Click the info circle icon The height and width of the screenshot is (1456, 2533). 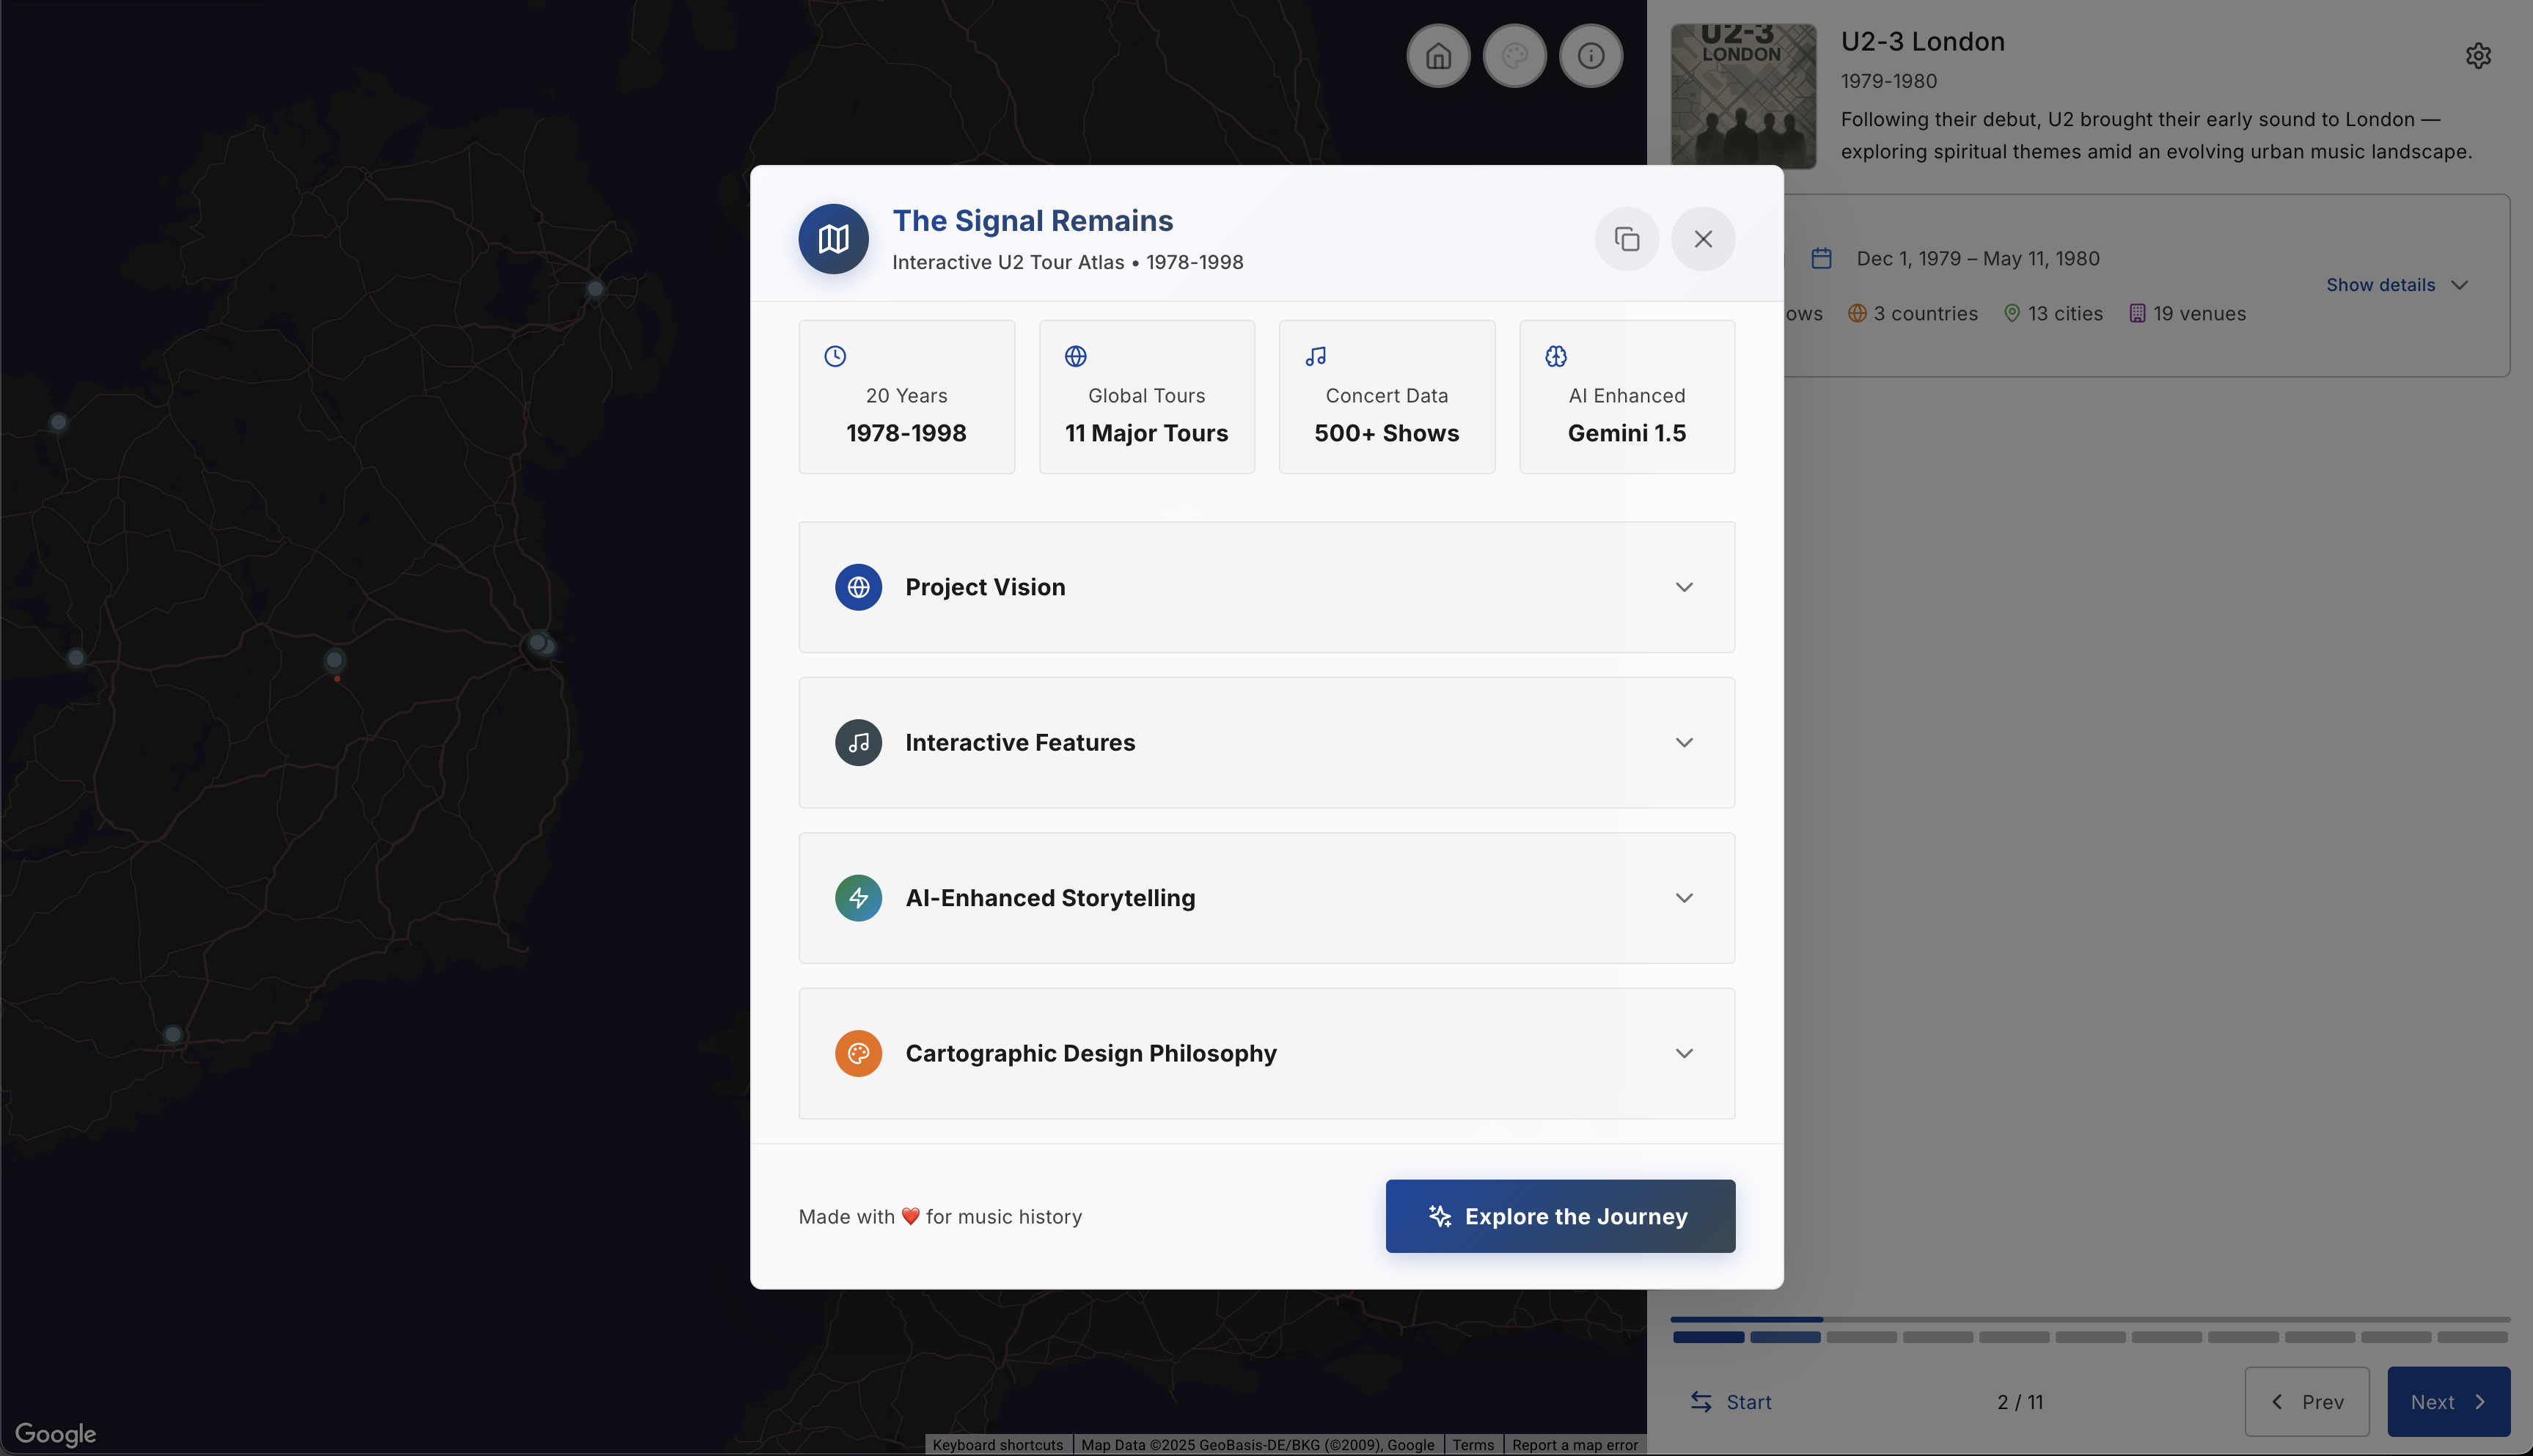1590,56
